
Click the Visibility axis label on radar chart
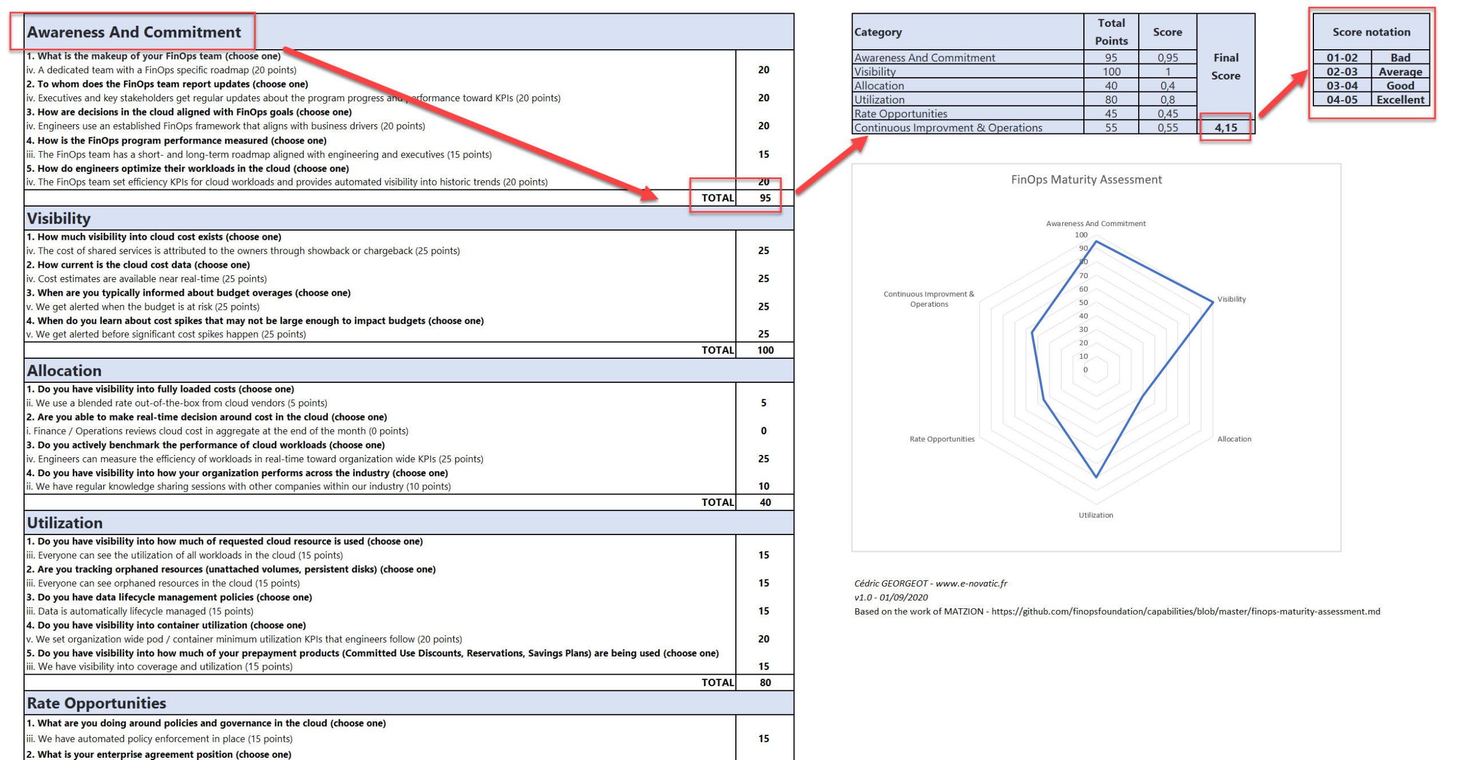1231,299
